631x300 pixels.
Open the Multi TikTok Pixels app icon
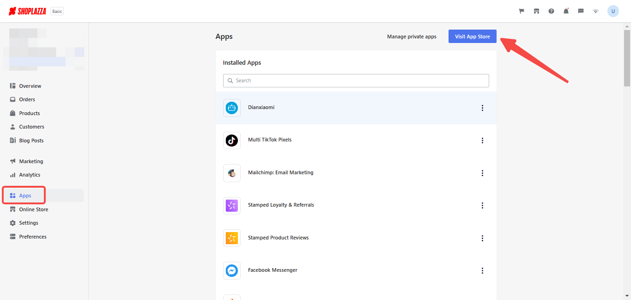click(232, 140)
